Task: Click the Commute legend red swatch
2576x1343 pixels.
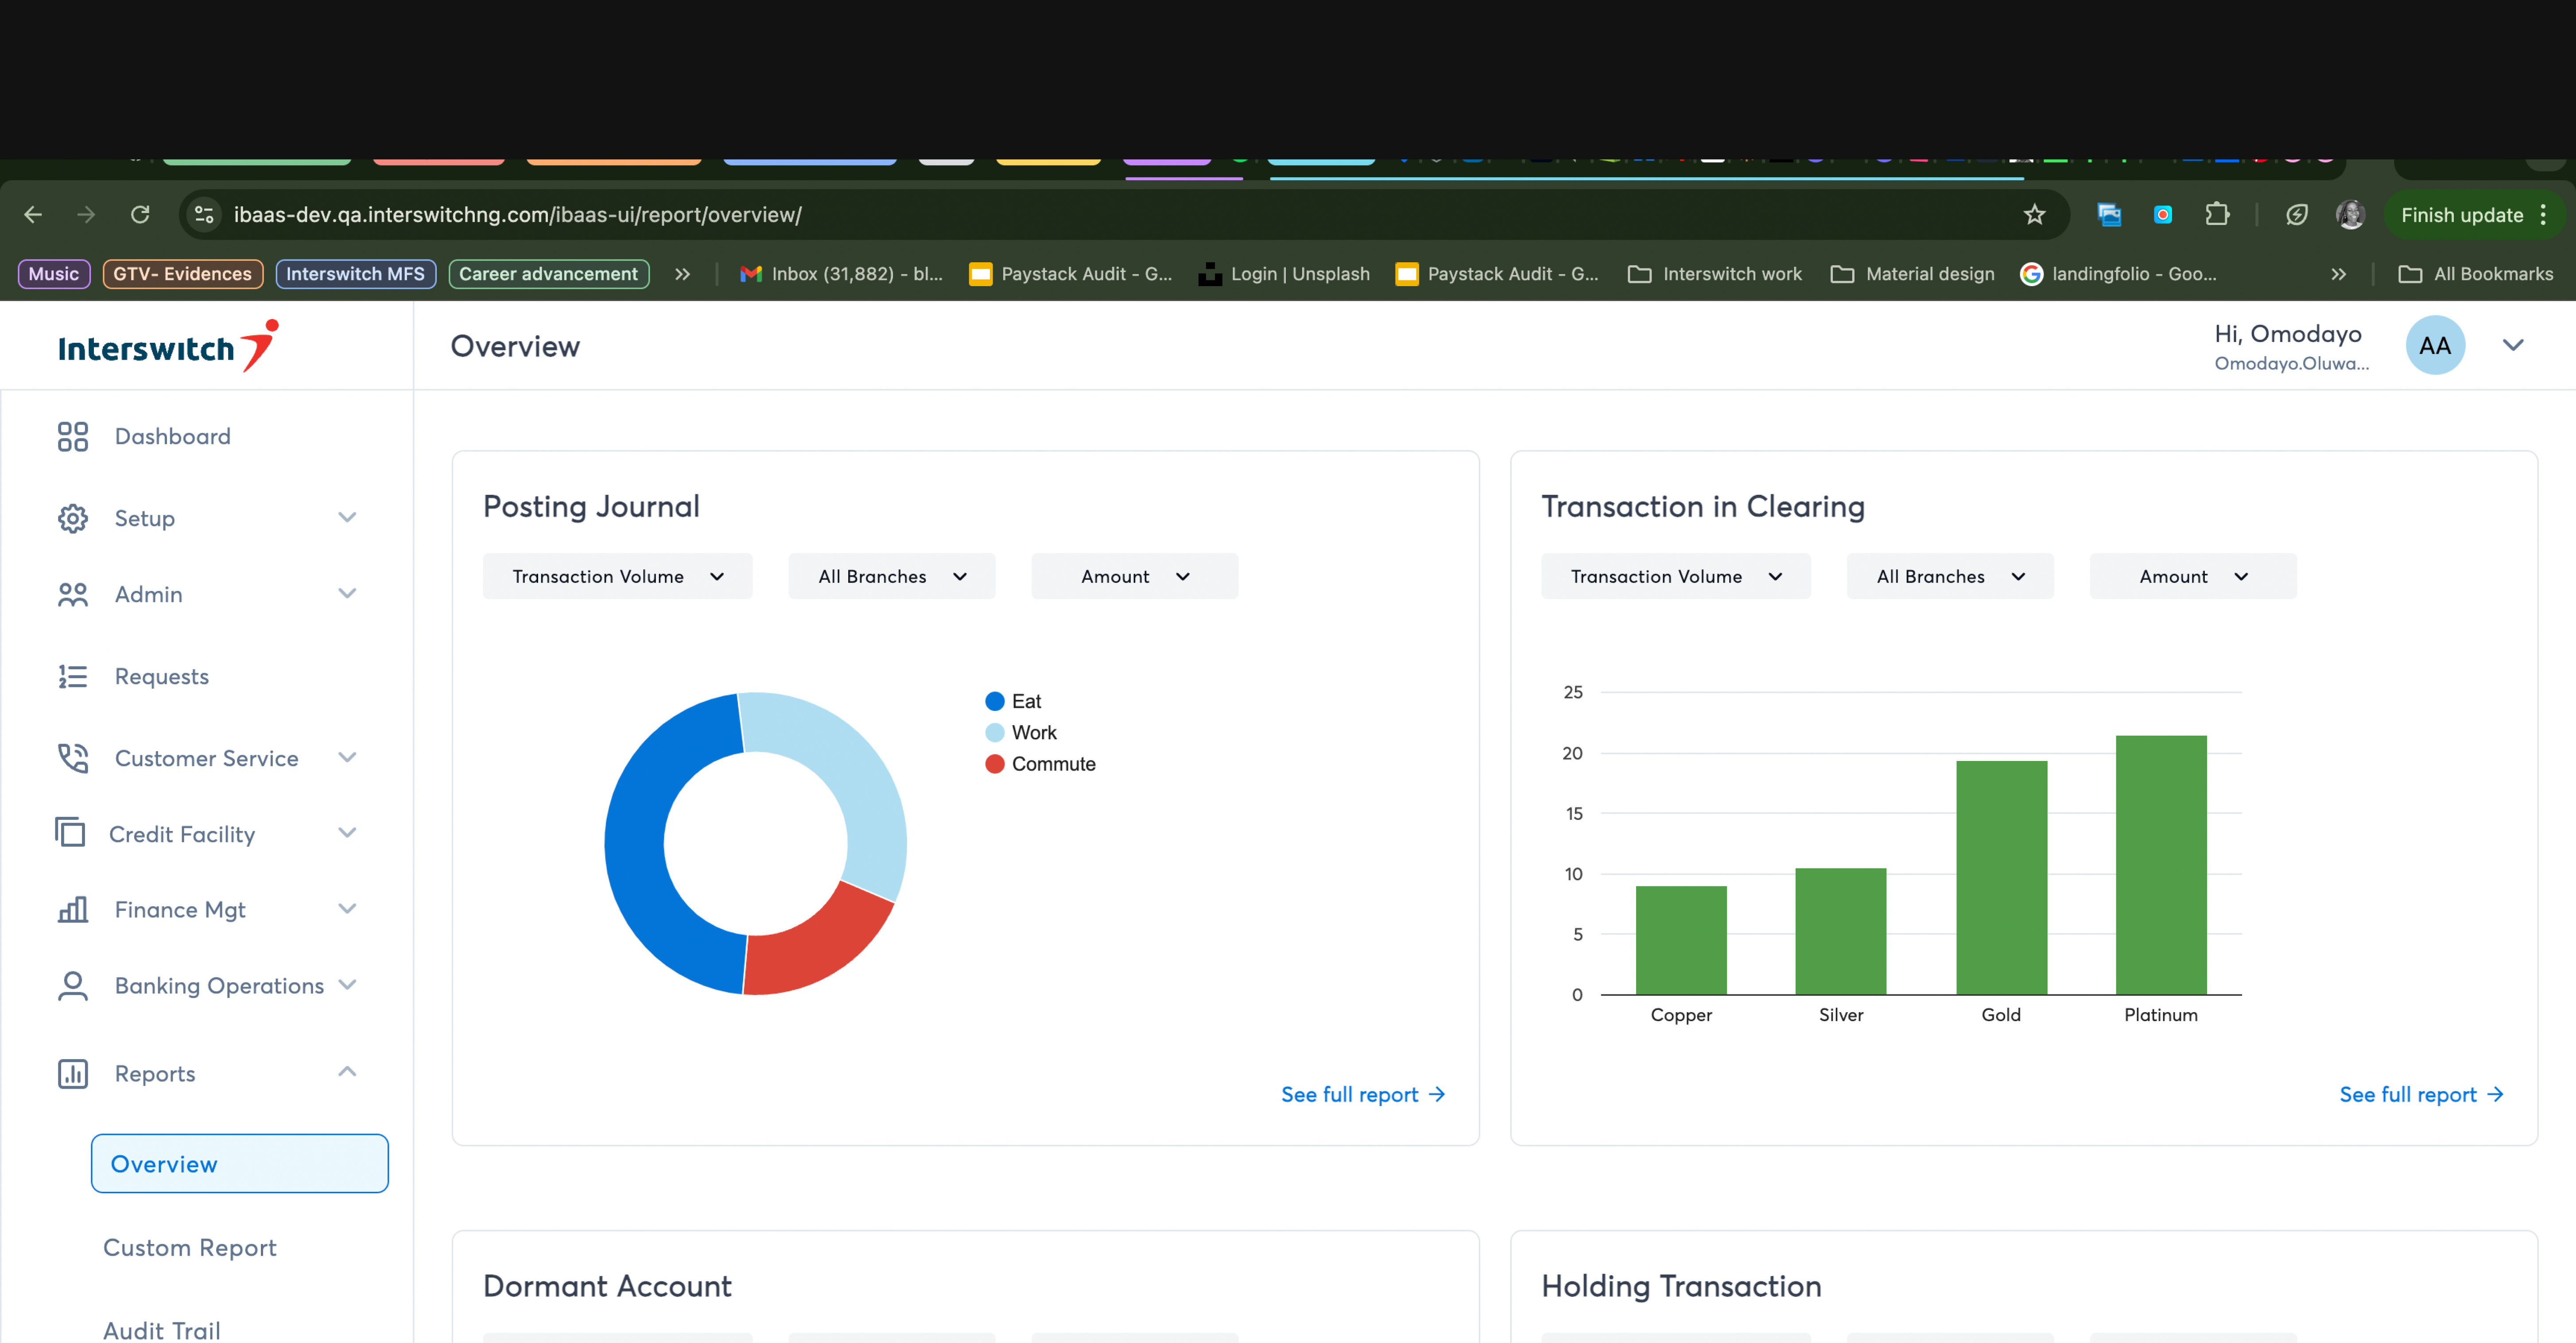Action: [994, 763]
